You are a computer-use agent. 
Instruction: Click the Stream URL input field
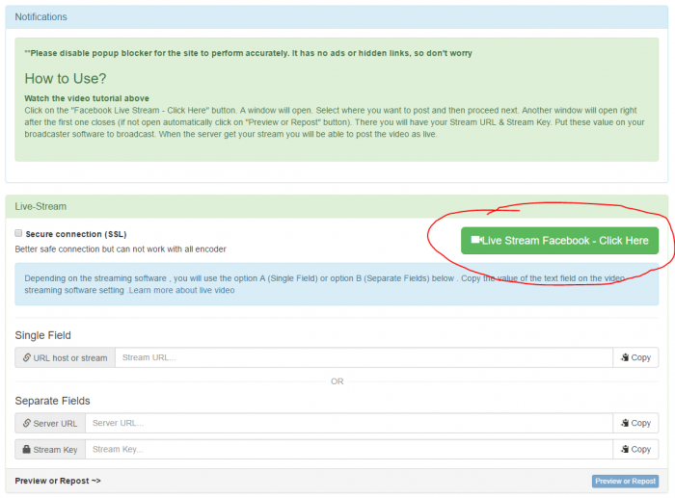tap(364, 357)
